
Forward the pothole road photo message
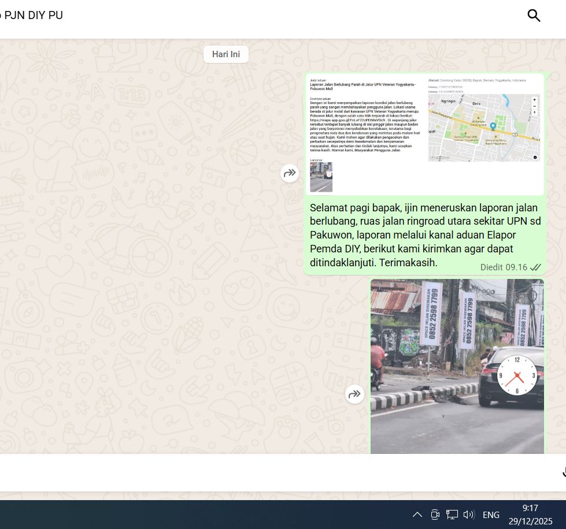click(x=354, y=394)
